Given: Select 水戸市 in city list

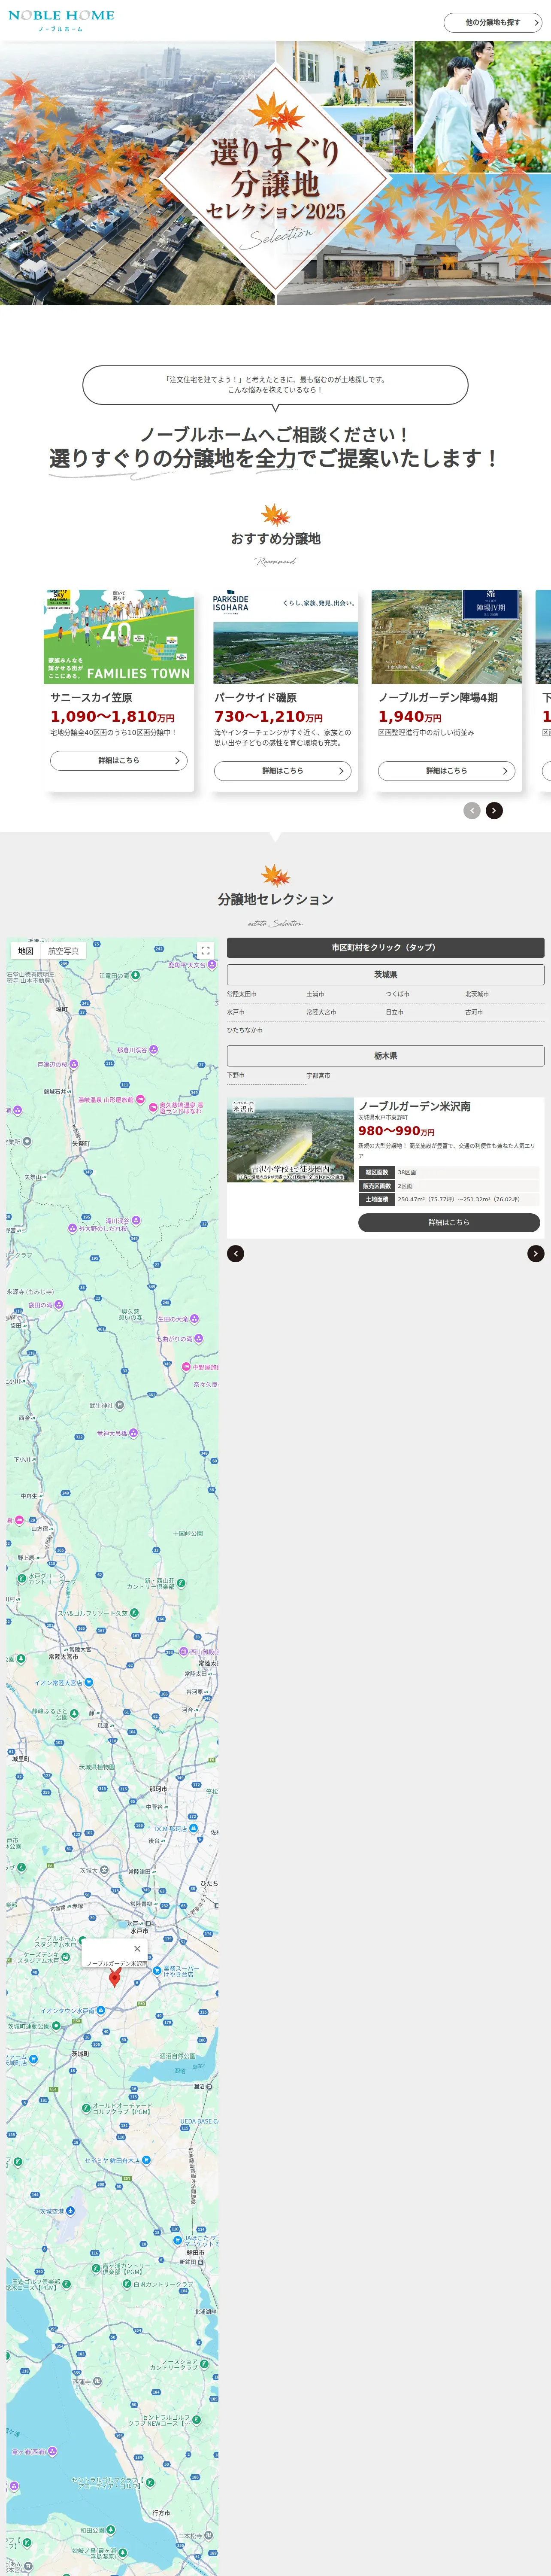Looking at the screenshot, I should click(x=236, y=1012).
